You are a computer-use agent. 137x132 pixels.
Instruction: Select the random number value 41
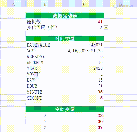[x=84, y=21]
